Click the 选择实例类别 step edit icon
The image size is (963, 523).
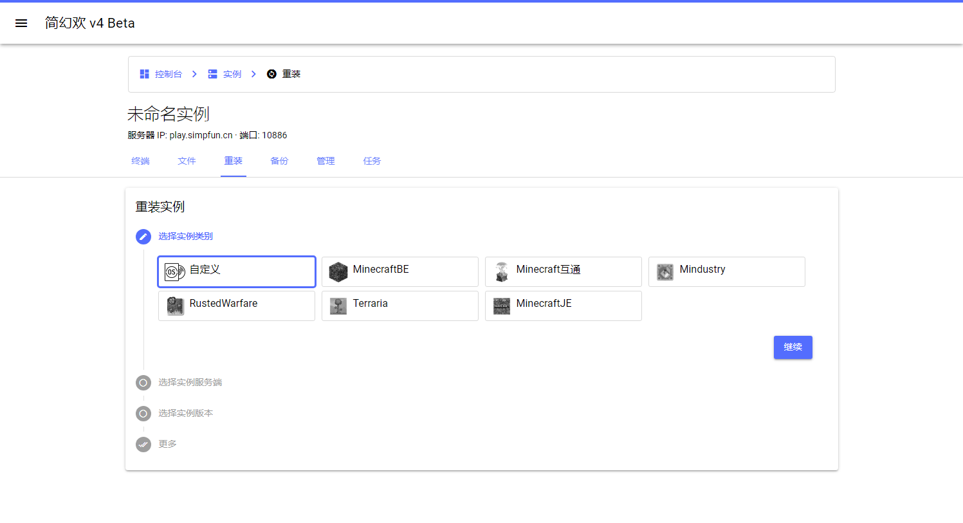click(x=143, y=237)
